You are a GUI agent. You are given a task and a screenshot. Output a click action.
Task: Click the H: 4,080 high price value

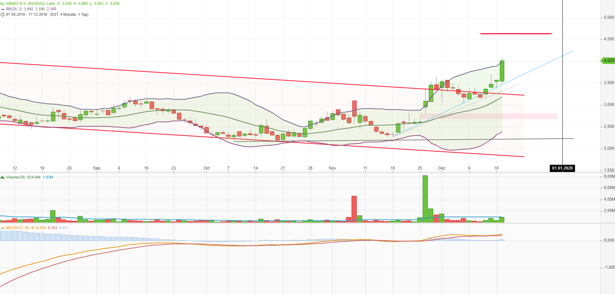[x=81, y=3]
